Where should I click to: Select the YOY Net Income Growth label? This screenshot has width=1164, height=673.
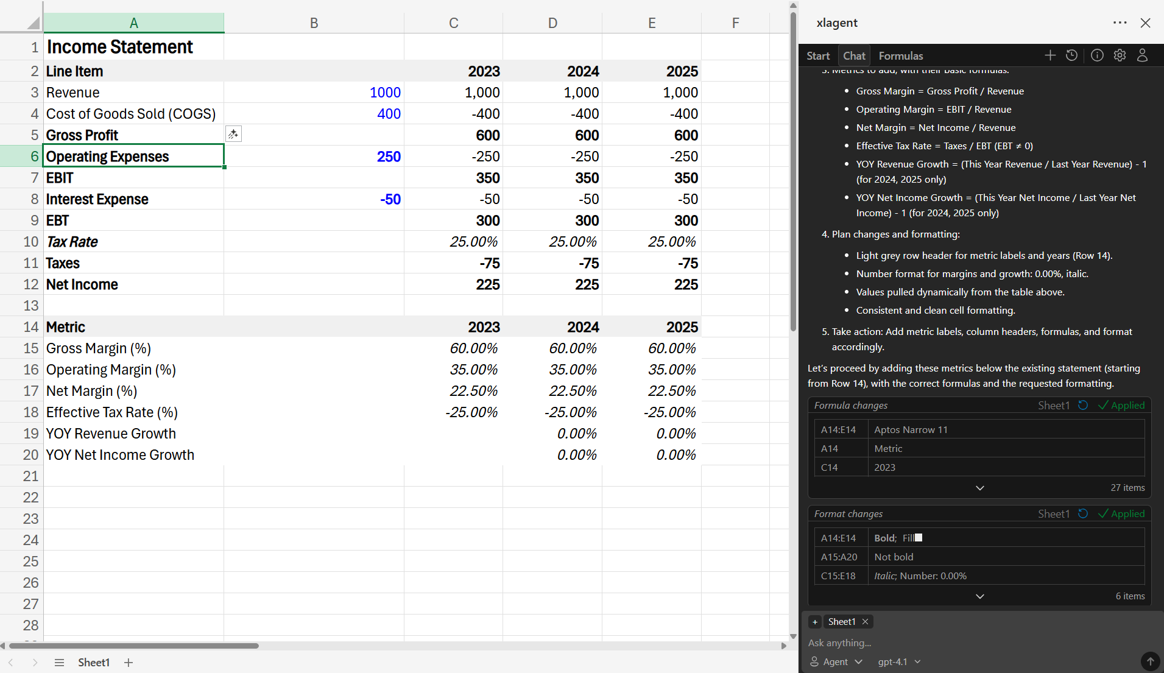[x=133, y=454]
